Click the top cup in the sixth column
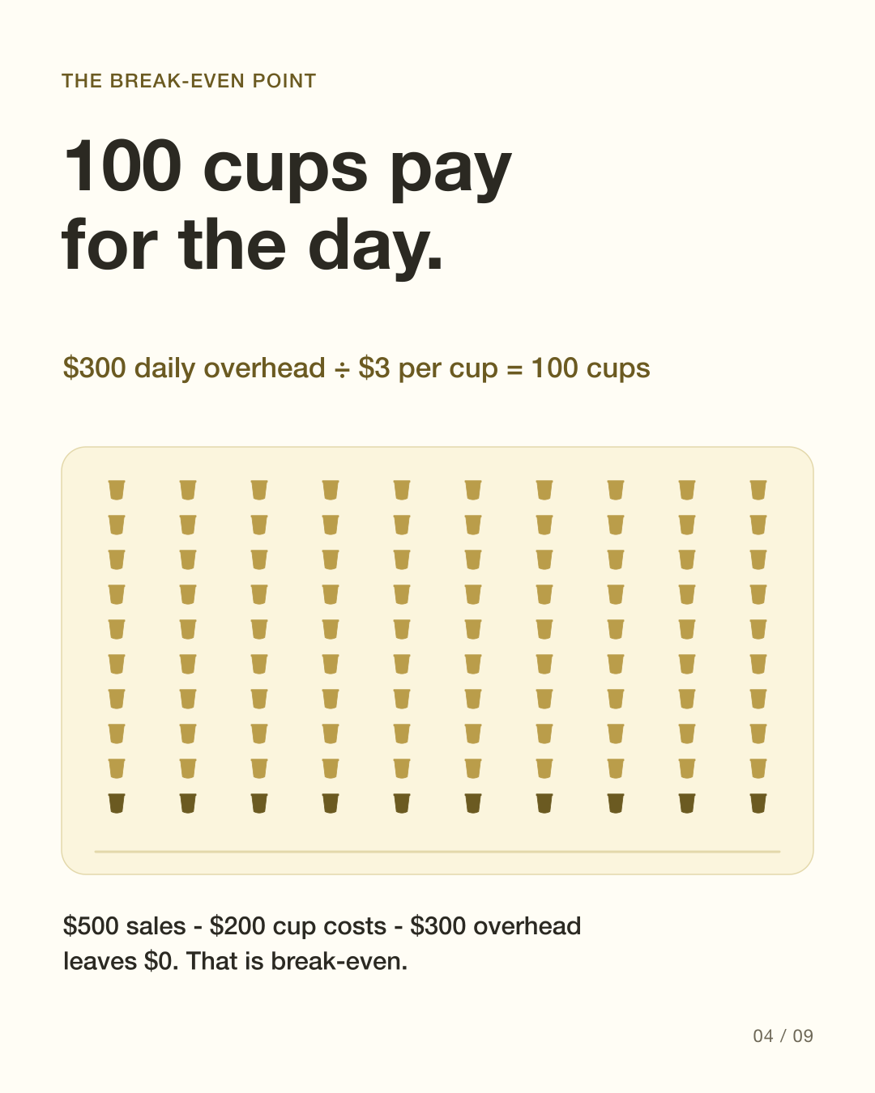Image resolution: width=875 pixels, height=1093 pixels. tap(473, 490)
